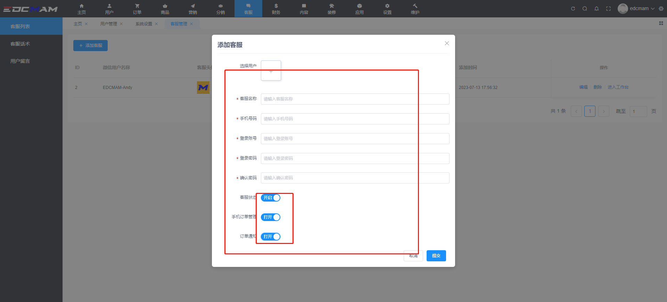Open the 财务 dollar sign menu
The width and height of the screenshot is (667, 302).
point(276,9)
